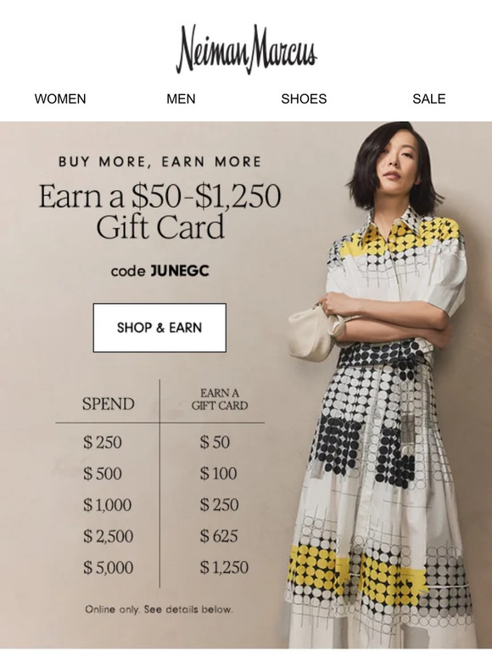Image resolution: width=492 pixels, height=657 pixels.
Task: Click the Earn a $50-$1,250 Gift Card headline
Action: click(160, 211)
